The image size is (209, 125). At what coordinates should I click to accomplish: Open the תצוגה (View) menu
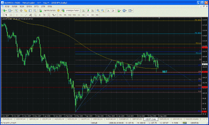pos(14,6)
